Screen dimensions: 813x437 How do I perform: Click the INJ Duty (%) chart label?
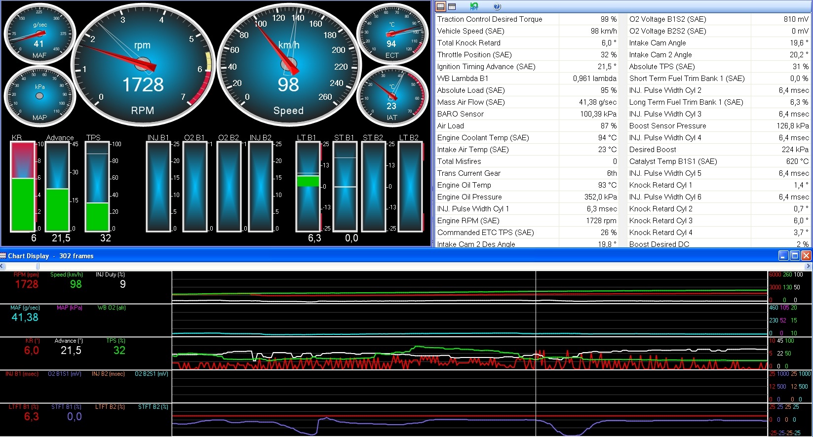pos(110,275)
